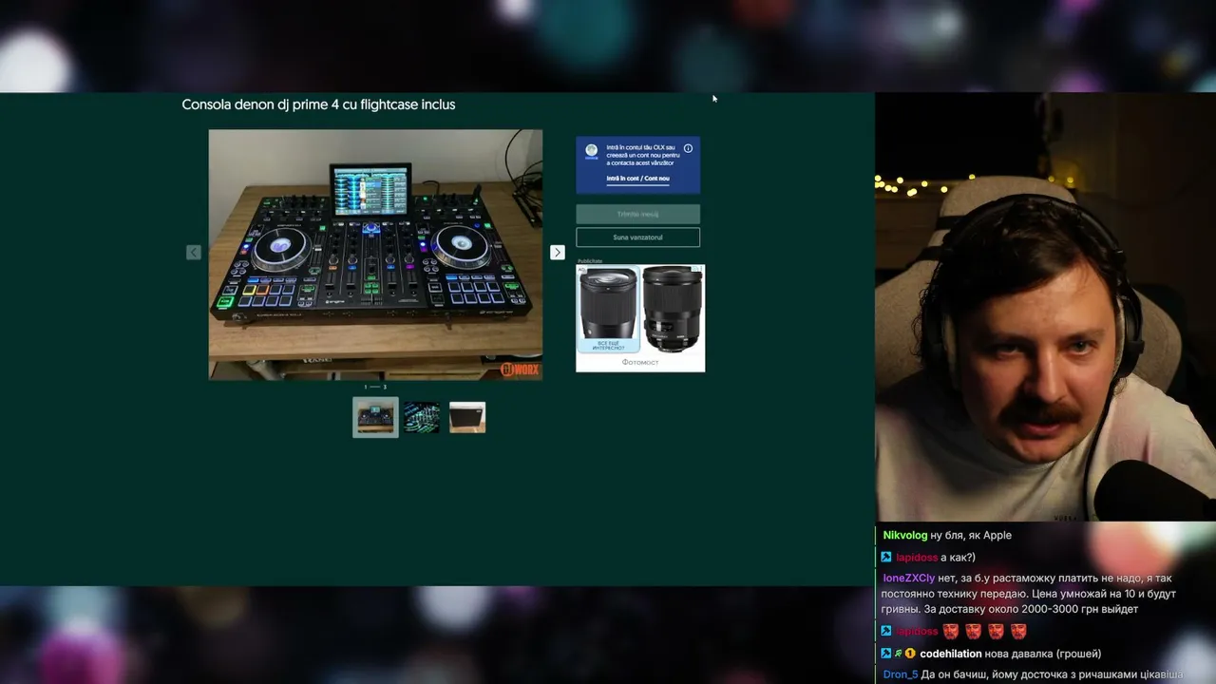Click the "Suna vanzatorul" button
This screenshot has width=1216, height=684.
(x=637, y=237)
